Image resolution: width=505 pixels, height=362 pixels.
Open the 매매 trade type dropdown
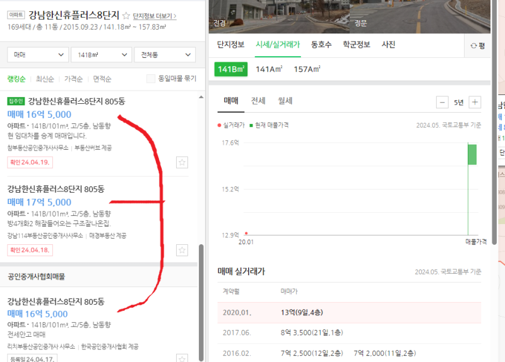click(38, 55)
